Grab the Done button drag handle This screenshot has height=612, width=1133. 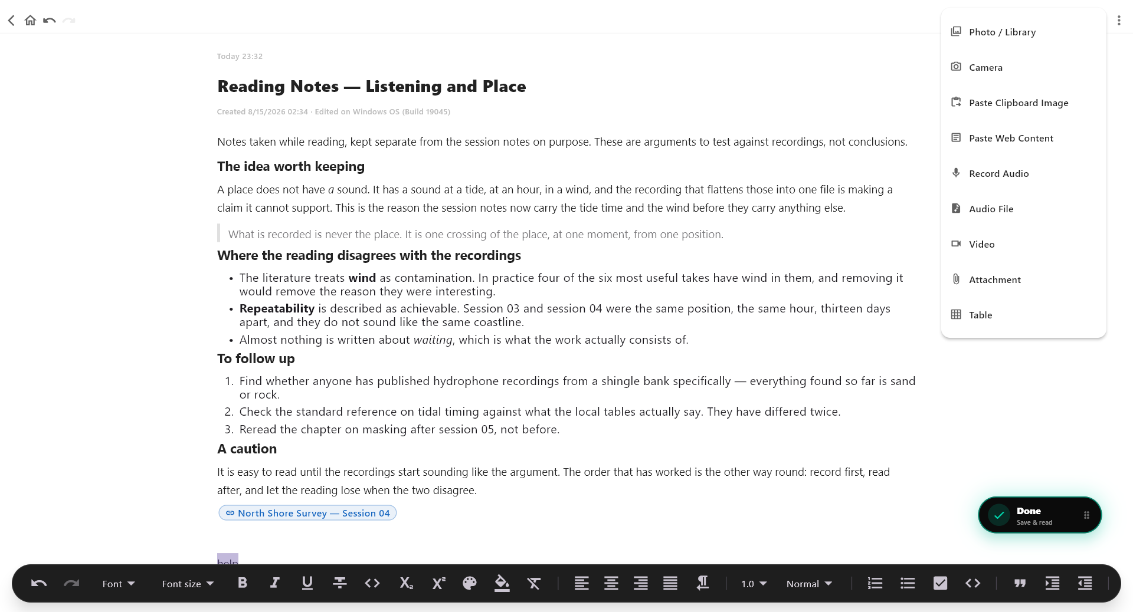point(1086,515)
